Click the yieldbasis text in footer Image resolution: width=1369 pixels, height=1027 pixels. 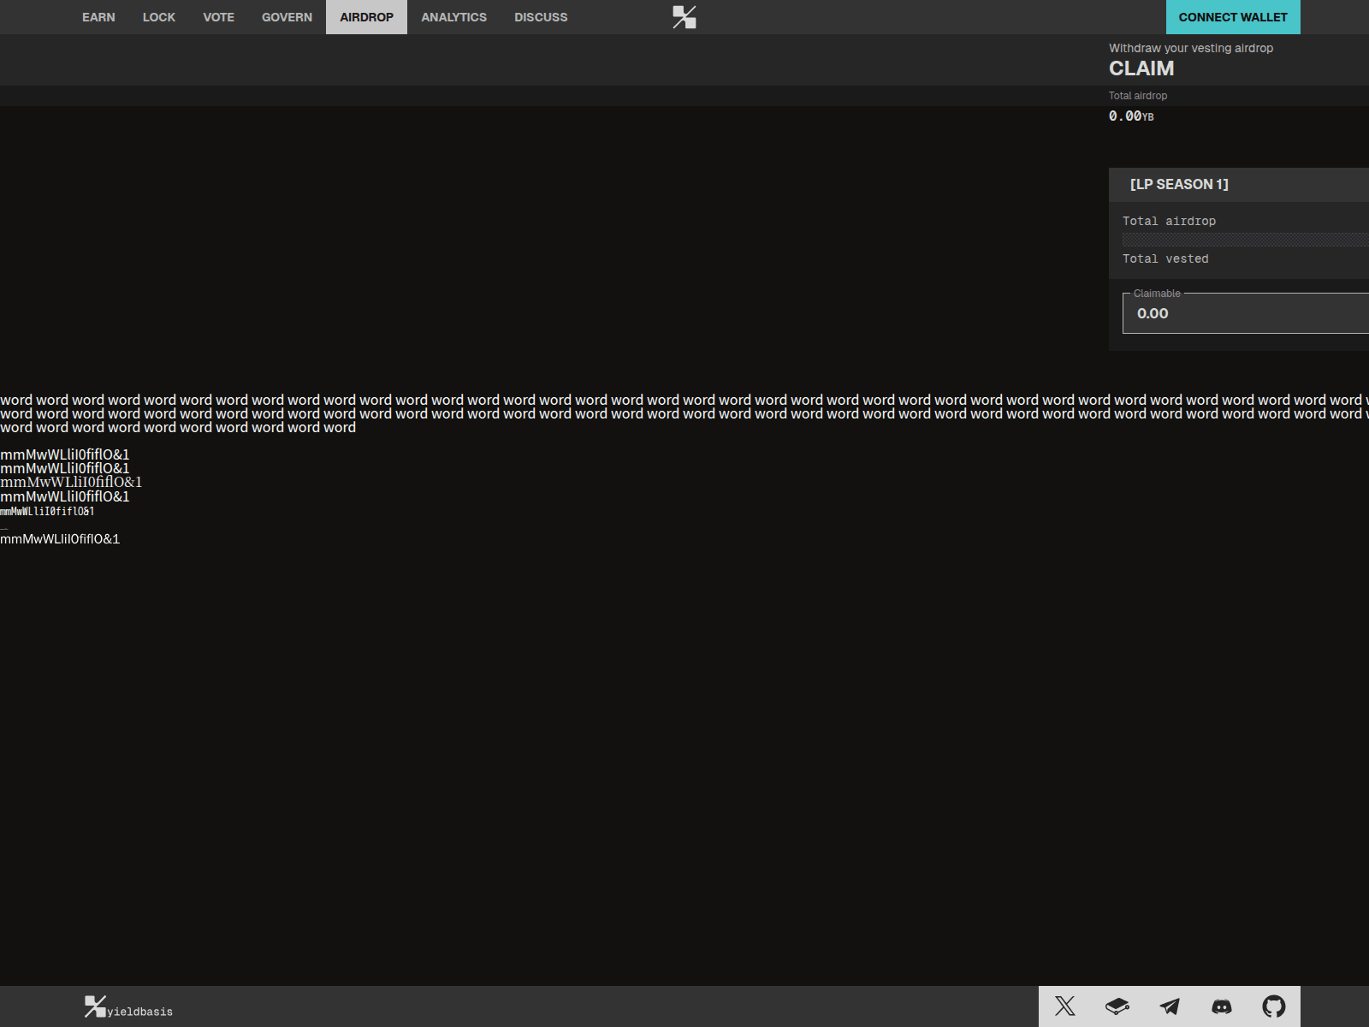[140, 1012]
